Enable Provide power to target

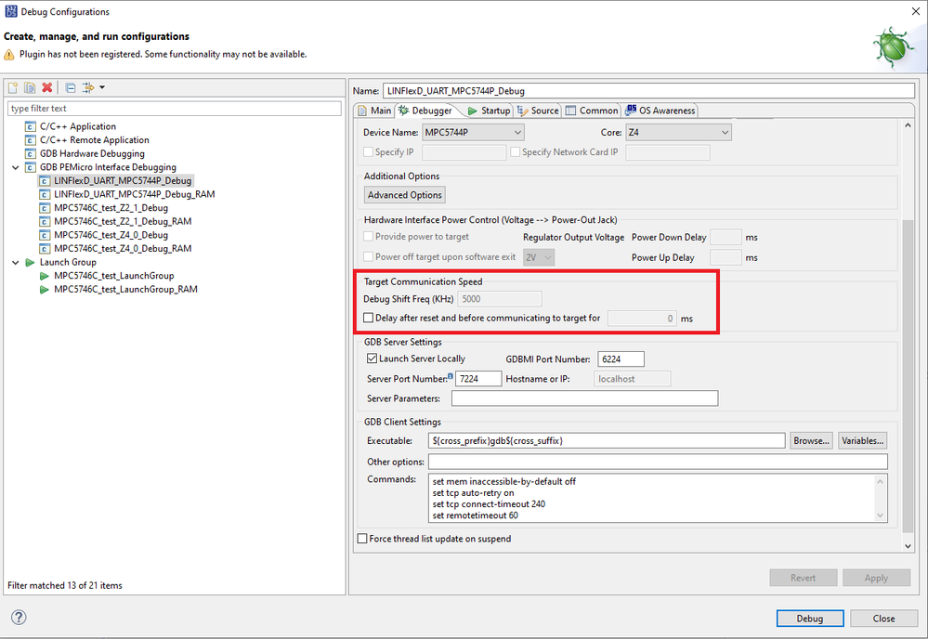pyautogui.click(x=369, y=236)
